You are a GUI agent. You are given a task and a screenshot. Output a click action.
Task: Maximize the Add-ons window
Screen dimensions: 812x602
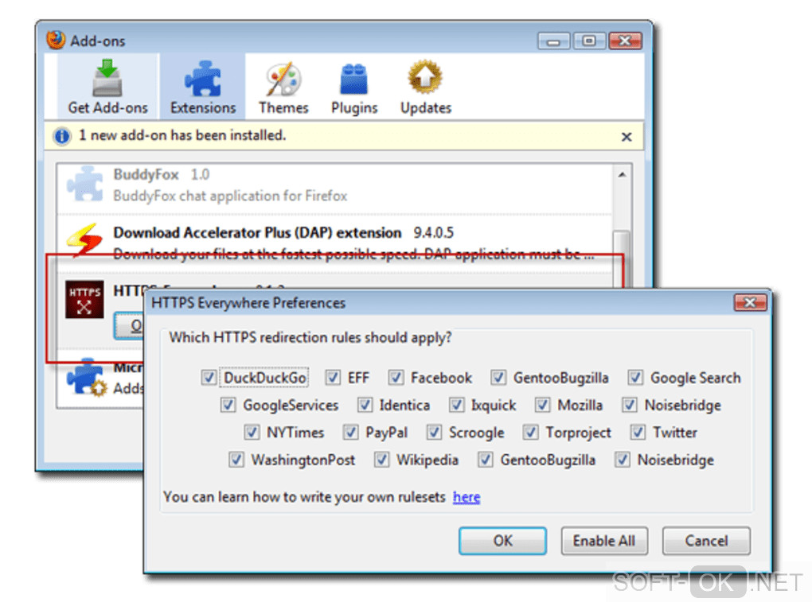589,41
